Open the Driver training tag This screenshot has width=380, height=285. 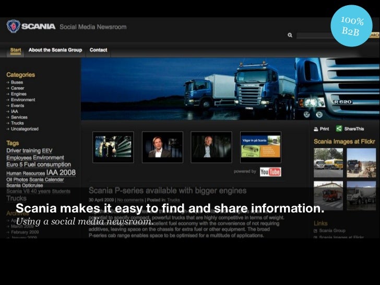point(24,150)
